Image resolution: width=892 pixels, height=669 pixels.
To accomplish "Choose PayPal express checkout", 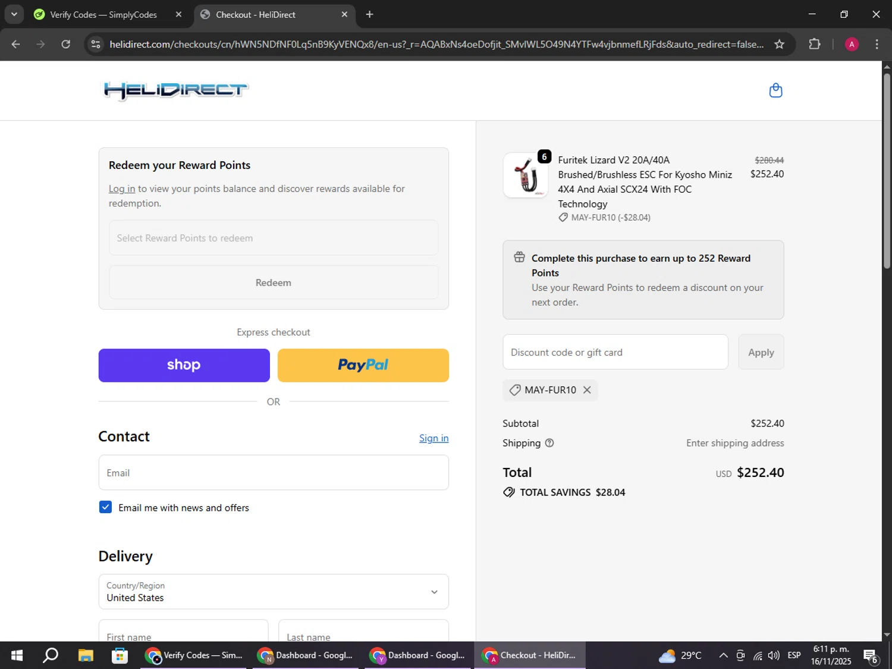I will pyautogui.click(x=363, y=365).
